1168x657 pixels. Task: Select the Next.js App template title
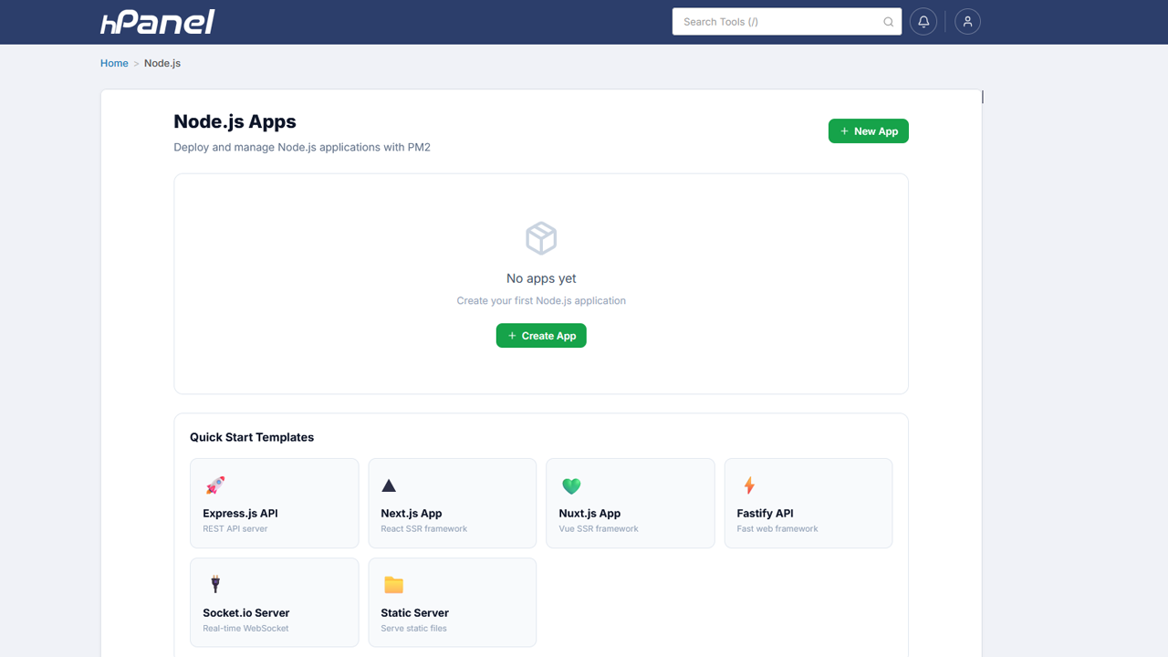click(412, 514)
